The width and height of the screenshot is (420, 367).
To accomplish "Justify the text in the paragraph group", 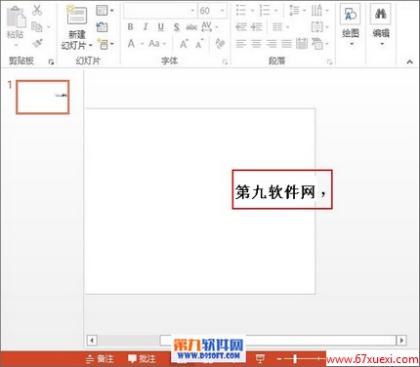I will coord(286,44).
